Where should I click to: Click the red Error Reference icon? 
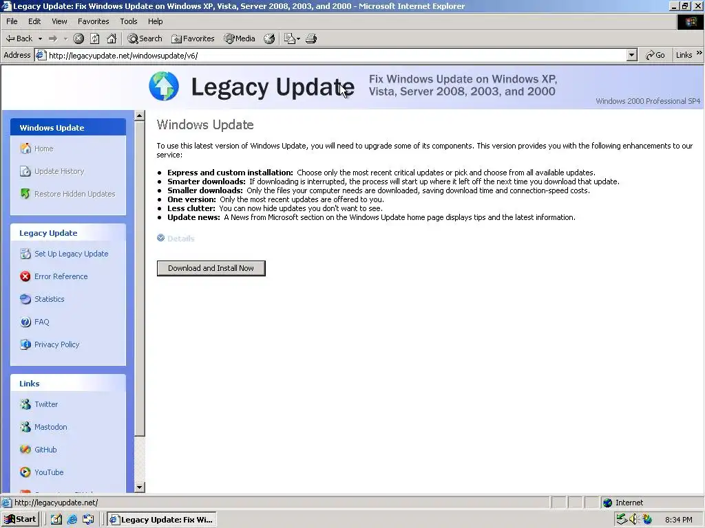point(25,276)
